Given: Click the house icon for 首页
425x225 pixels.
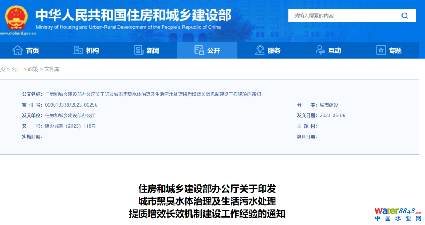Looking at the screenshot, I should click(17, 50).
